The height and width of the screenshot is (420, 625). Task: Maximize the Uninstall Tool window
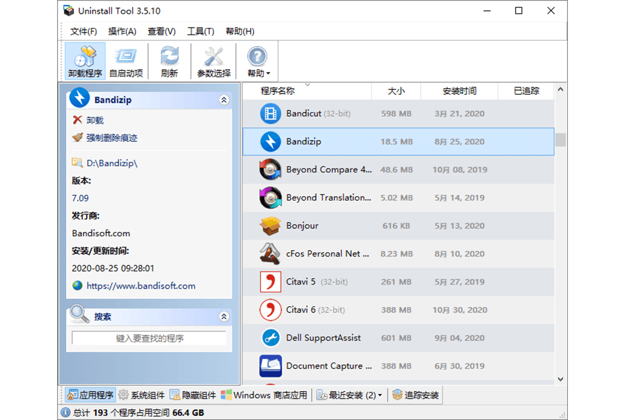click(x=519, y=11)
